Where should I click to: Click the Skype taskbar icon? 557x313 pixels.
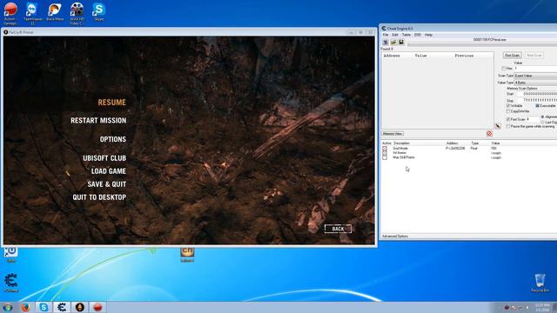click(x=44, y=307)
